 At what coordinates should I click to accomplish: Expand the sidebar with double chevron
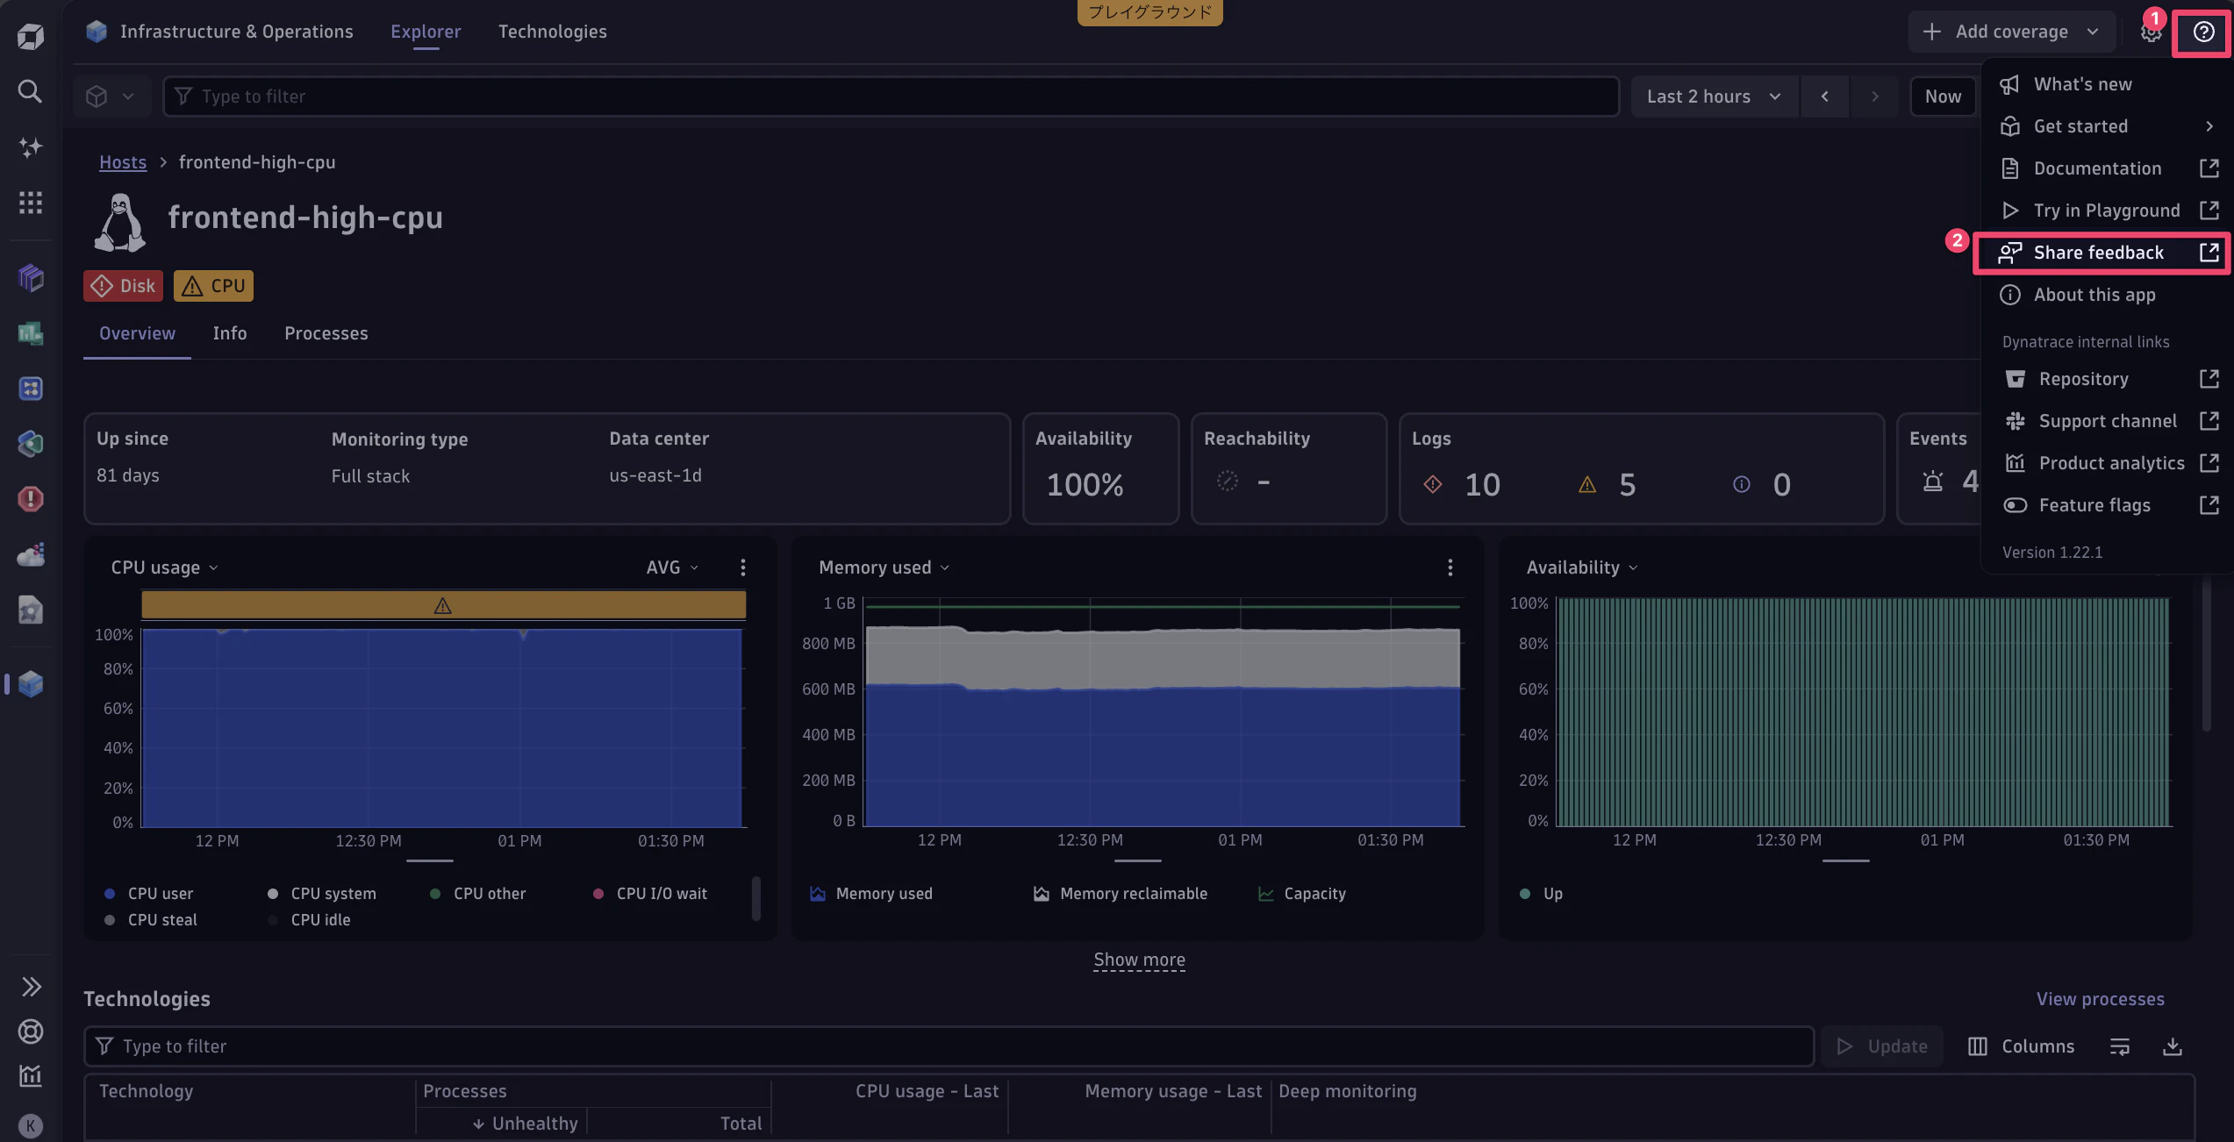point(31,987)
